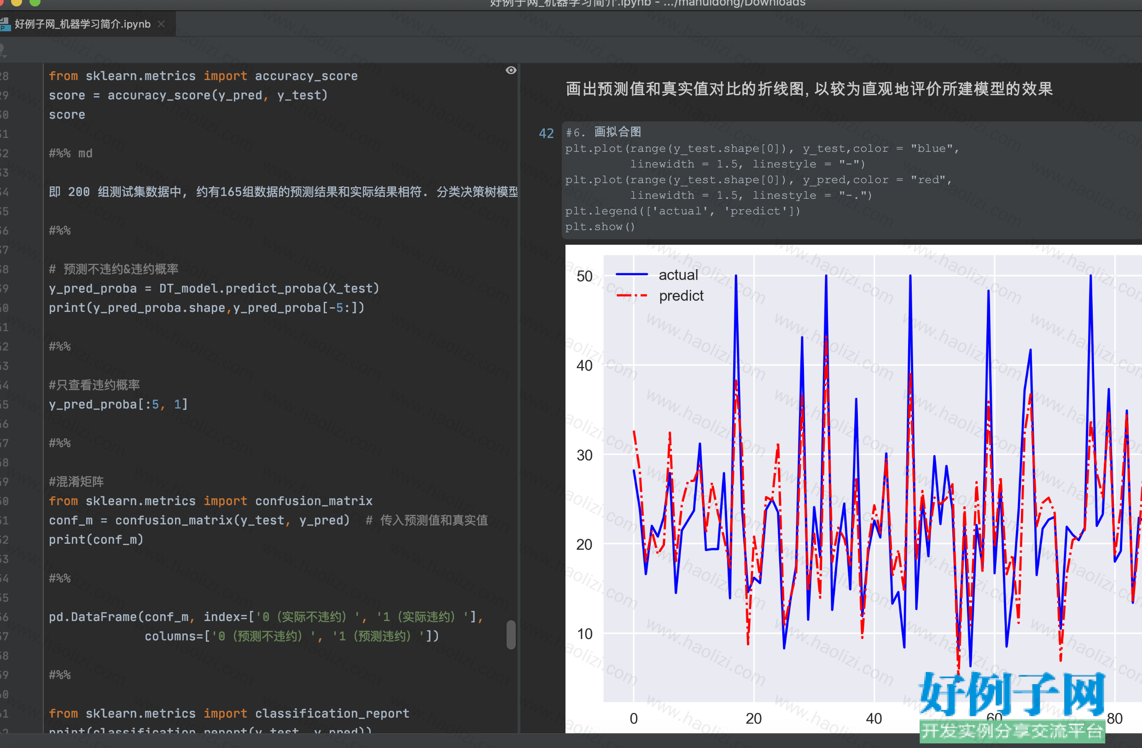Viewport: 1142px width, 748px height.
Task: Click line 'from sklearn.metrics import accuracy_score'
Action: tap(203, 76)
